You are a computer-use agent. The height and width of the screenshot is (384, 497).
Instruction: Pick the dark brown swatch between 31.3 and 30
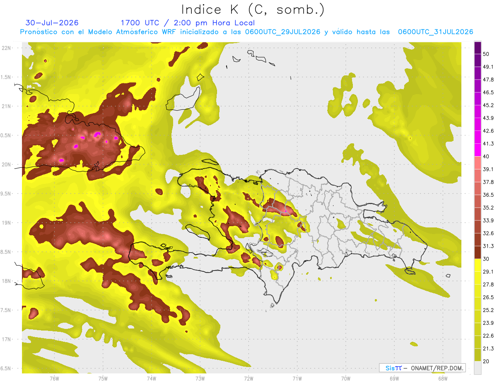pyautogui.click(x=478, y=252)
